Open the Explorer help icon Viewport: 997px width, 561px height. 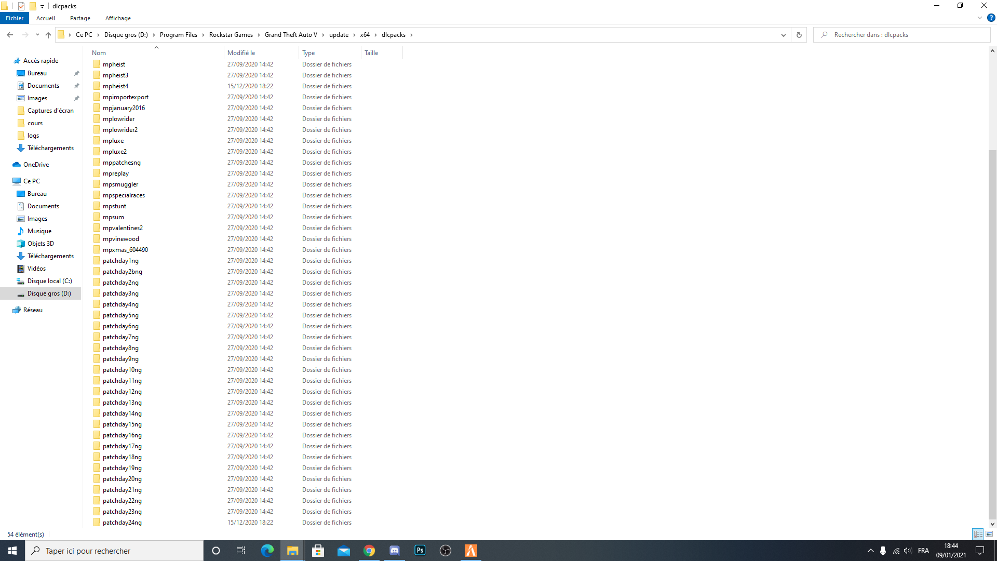[991, 18]
